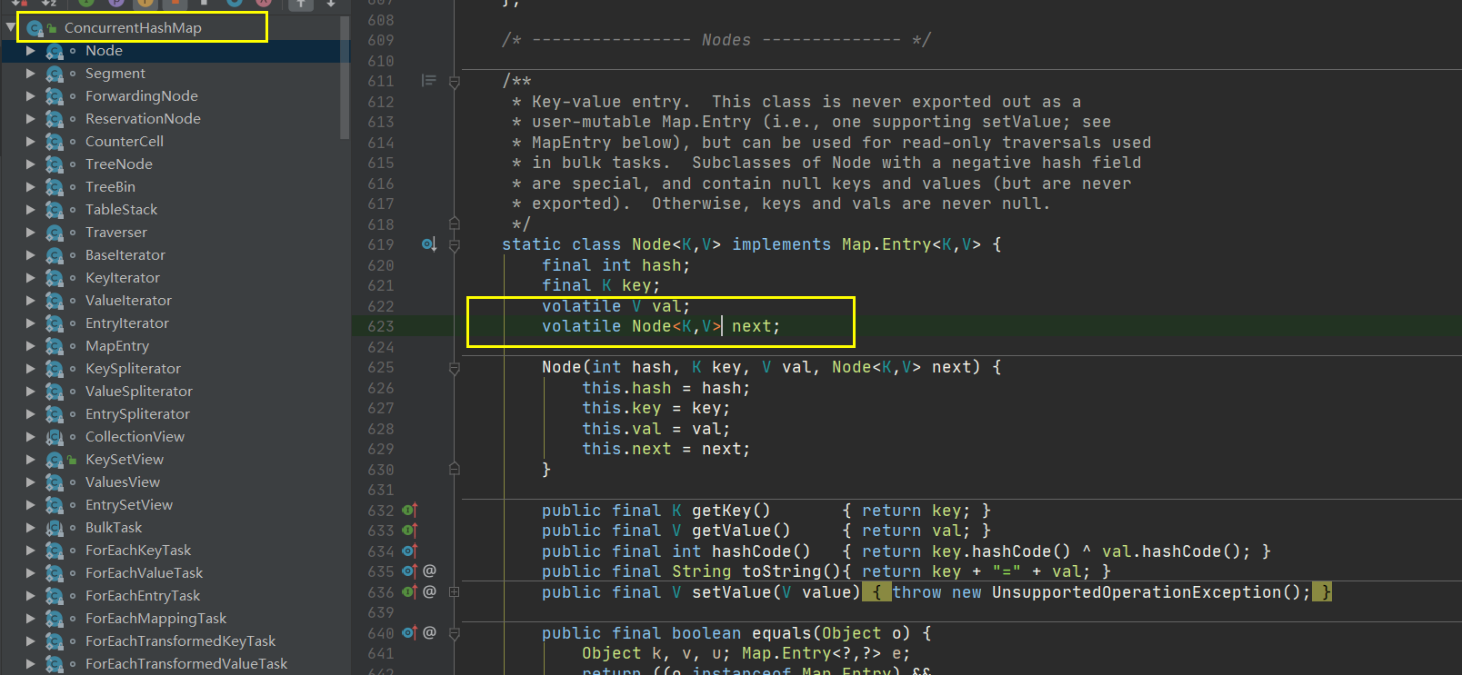This screenshot has width=1462, height=675.
Task: Click the implements gutter icon on line 636
Action: coord(409,592)
